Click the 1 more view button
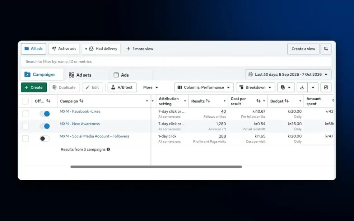 point(140,49)
